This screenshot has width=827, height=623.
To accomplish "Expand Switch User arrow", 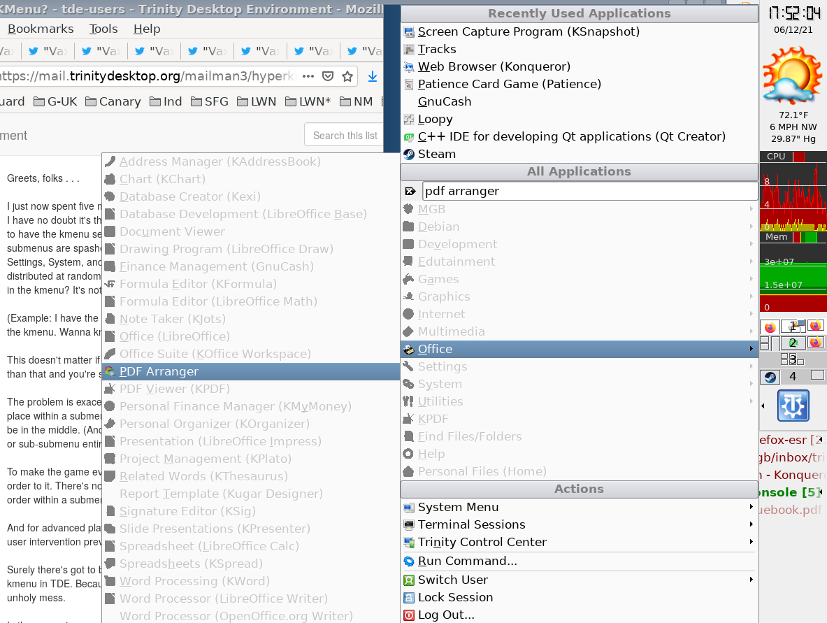I will 751,579.
